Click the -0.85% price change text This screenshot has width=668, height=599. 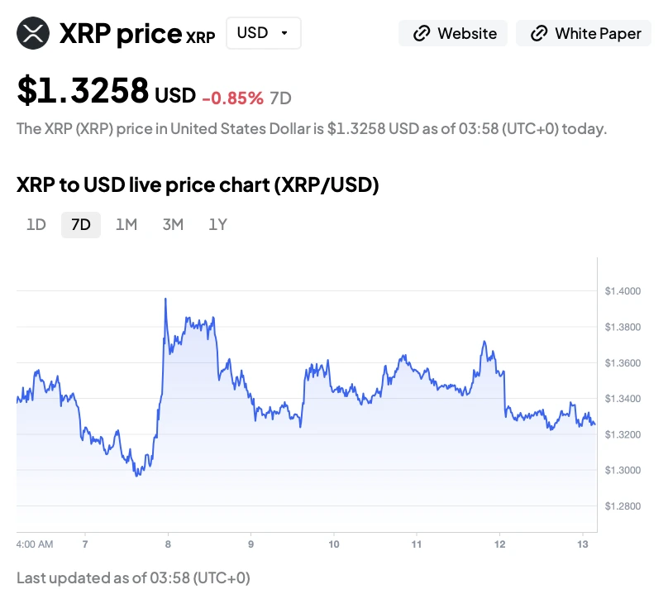point(232,98)
